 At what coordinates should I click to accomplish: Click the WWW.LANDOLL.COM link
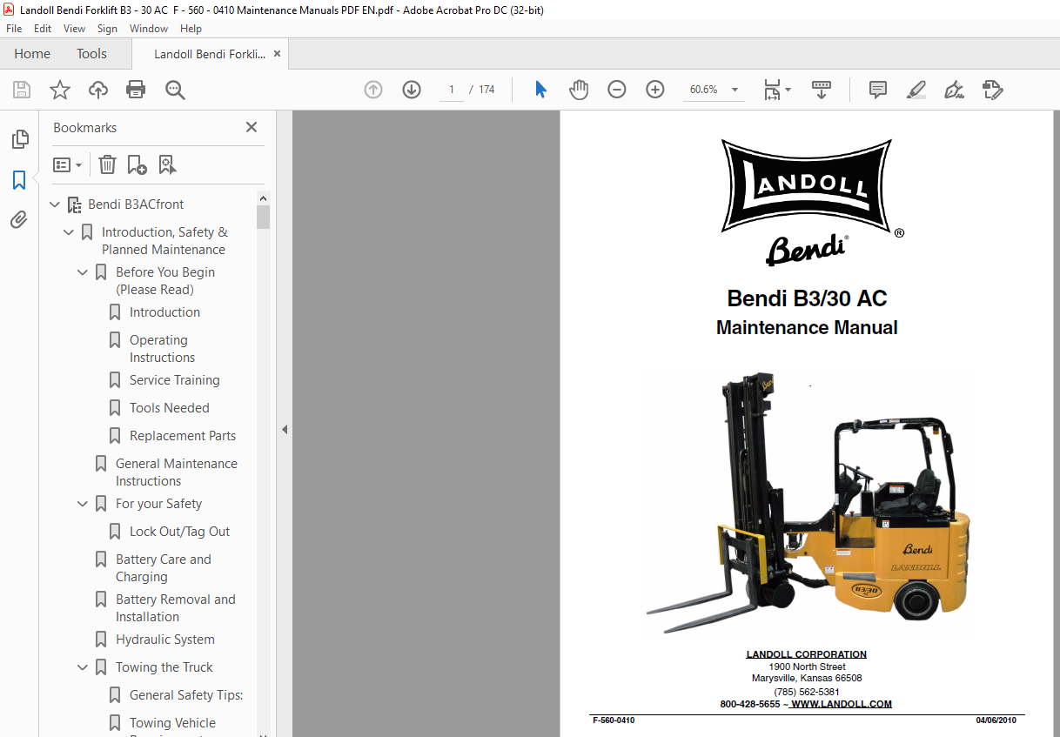coord(841,705)
